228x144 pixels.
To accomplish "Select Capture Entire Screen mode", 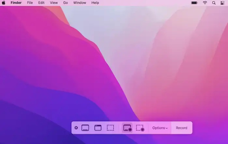I will click(x=85, y=128).
